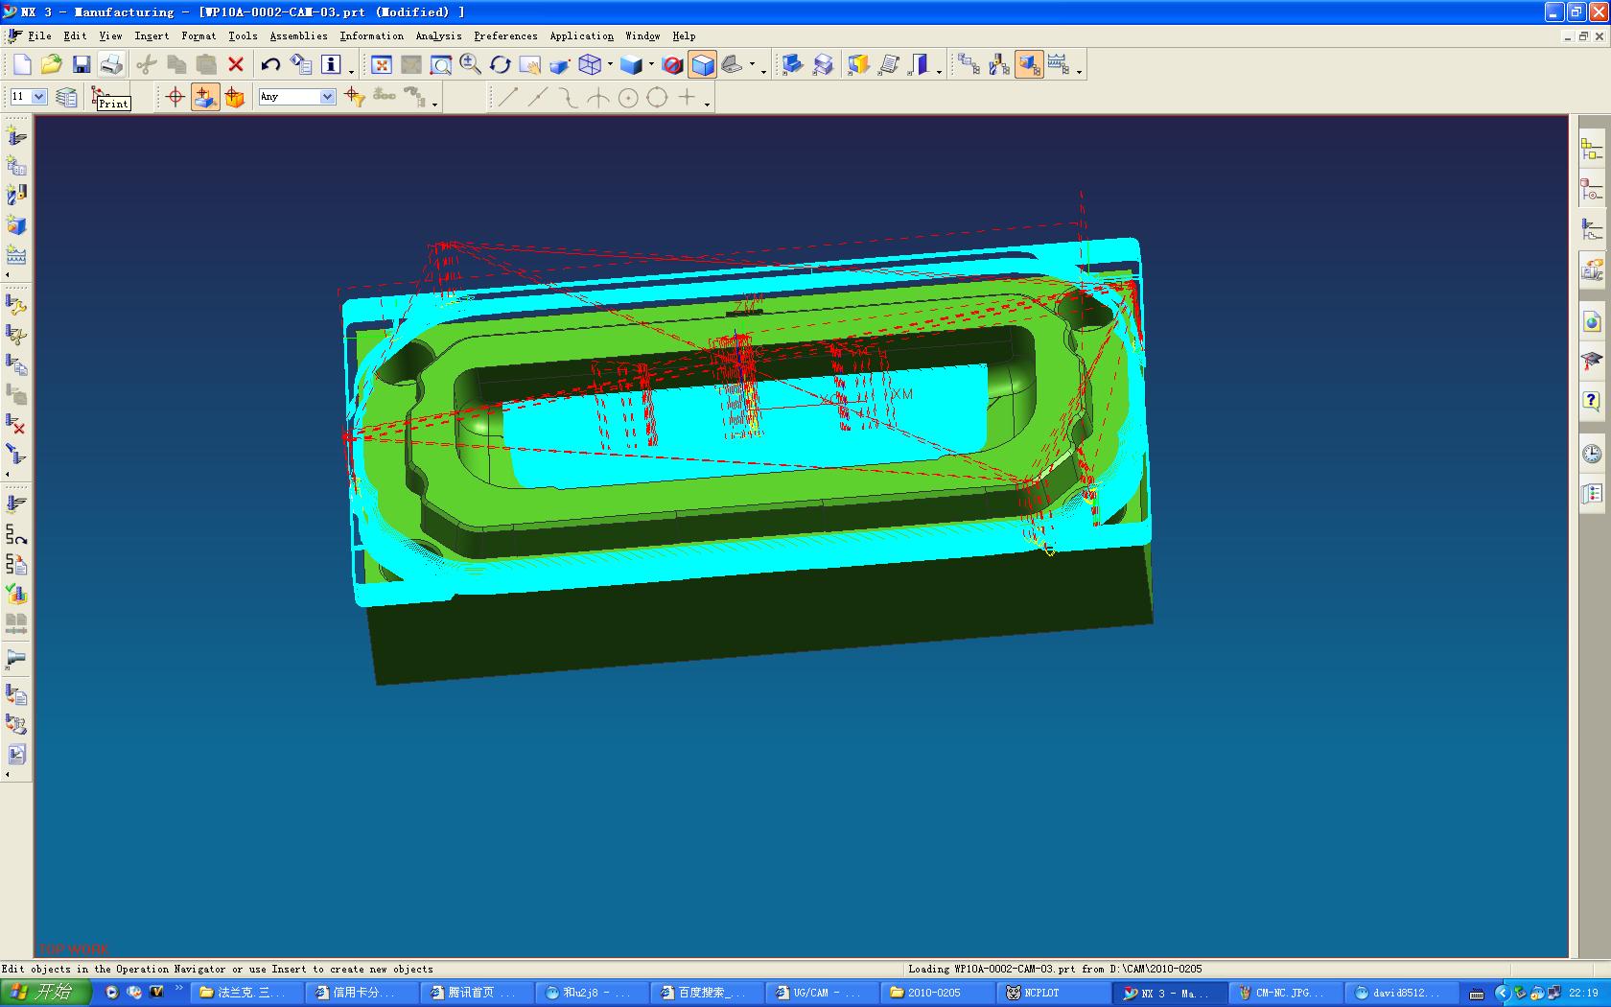Screen dimensions: 1611x1007
Task: Expand view options arrow next to blue cube
Action: [651, 65]
